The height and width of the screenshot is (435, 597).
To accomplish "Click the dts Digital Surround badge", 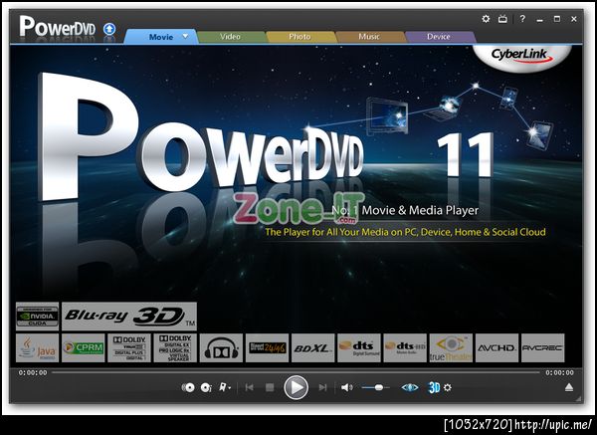I will (358, 347).
